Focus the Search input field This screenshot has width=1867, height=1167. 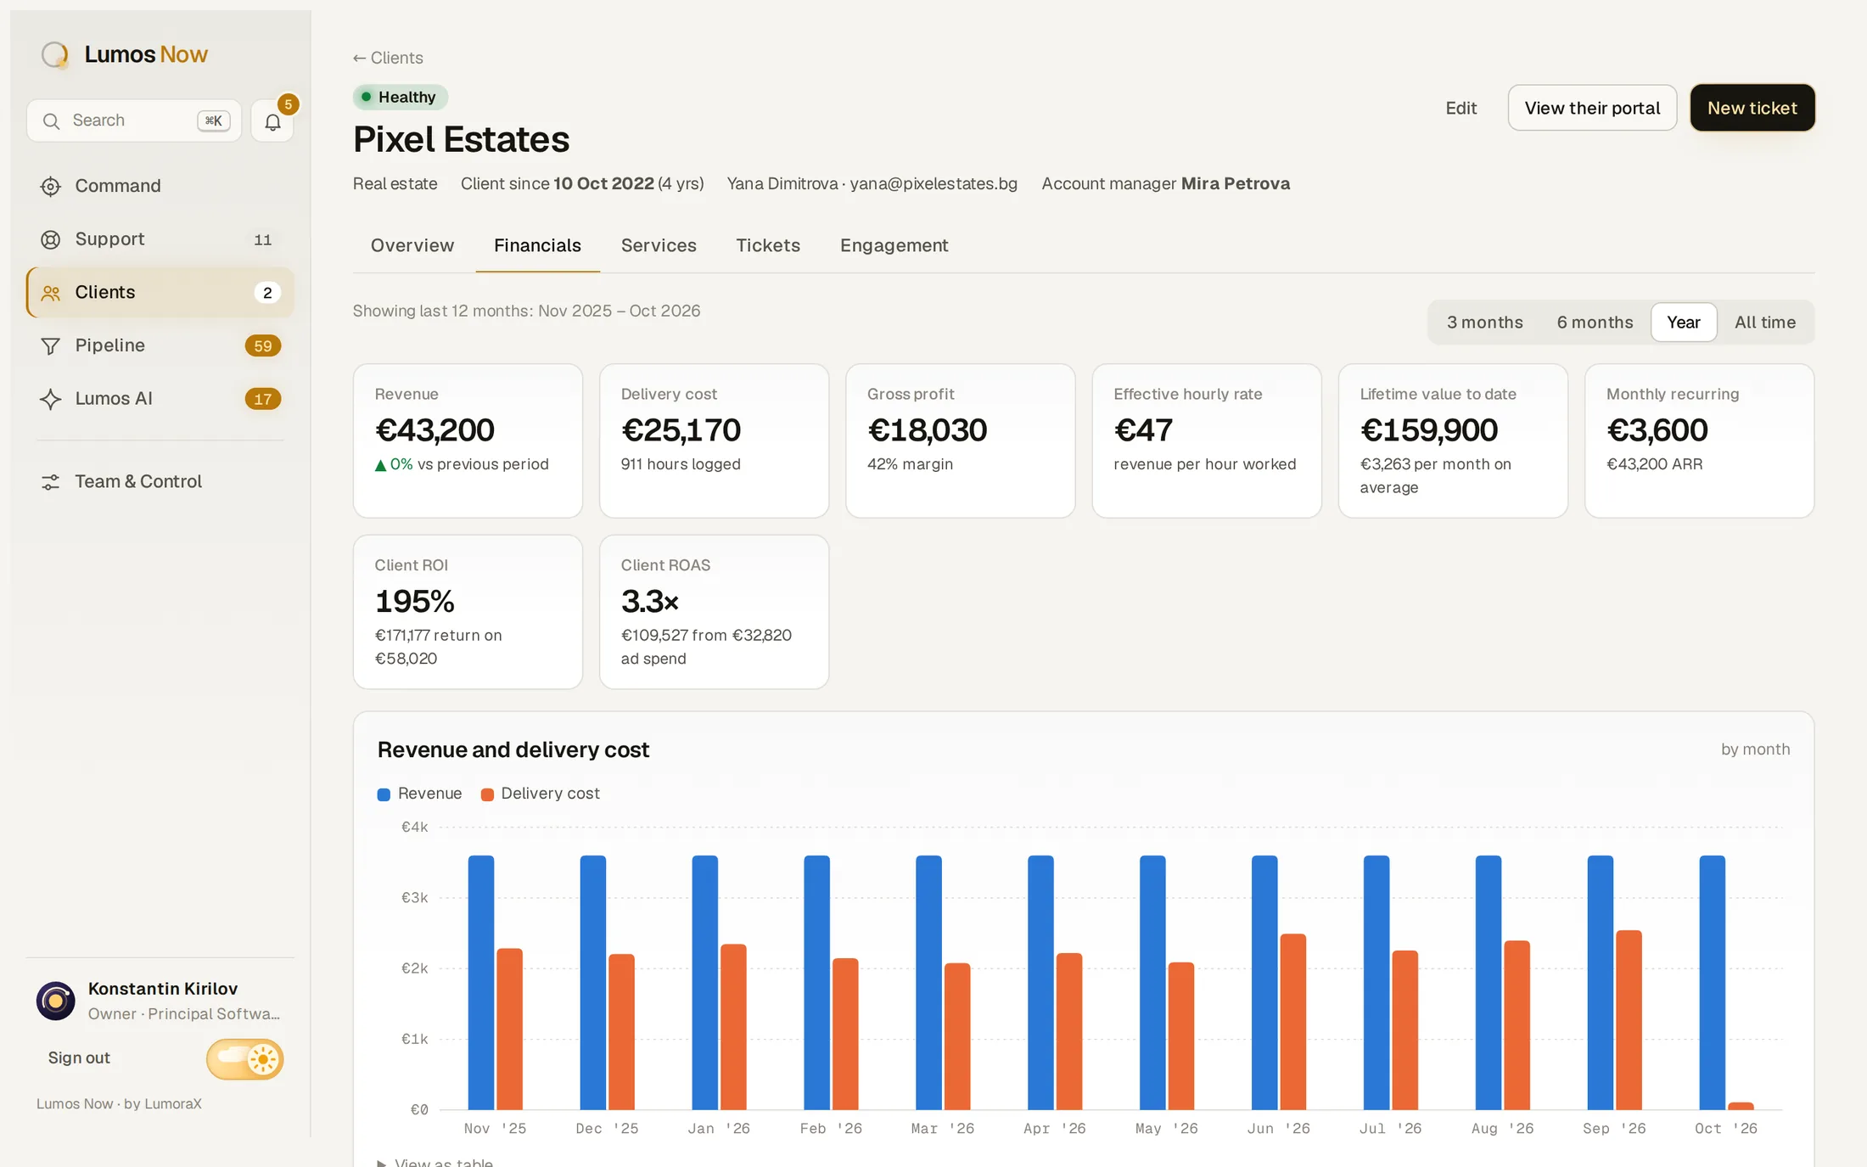coord(134,121)
